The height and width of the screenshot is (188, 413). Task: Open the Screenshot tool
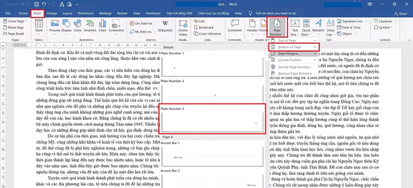coord(116,27)
